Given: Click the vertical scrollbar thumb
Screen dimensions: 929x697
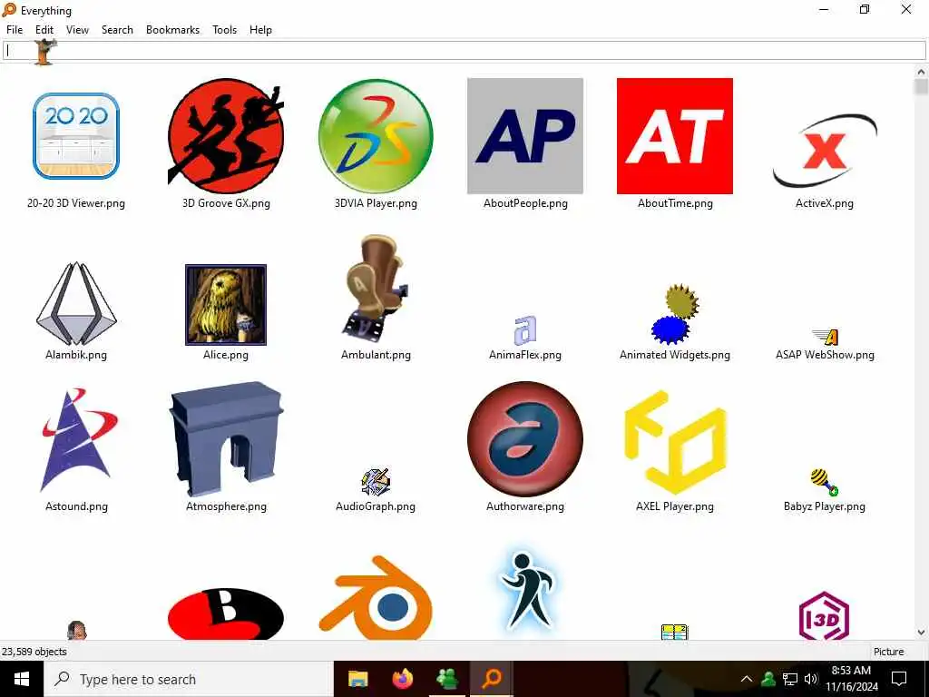Looking at the screenshot, I should pos(921,86).
